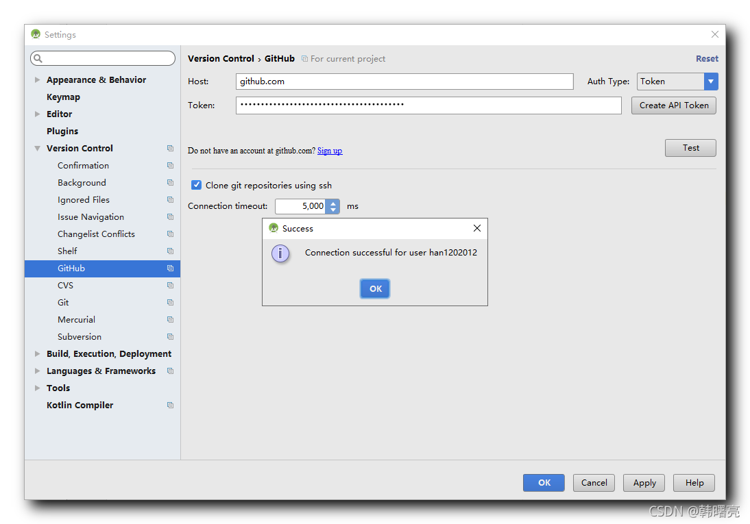The height and width of the screenshot is (524, 750).
Task: Click the info icon in Success dialog
Action: [280, 253]
